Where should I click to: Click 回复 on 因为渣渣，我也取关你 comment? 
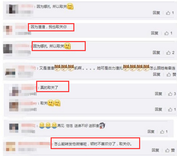tap(155, 33)
